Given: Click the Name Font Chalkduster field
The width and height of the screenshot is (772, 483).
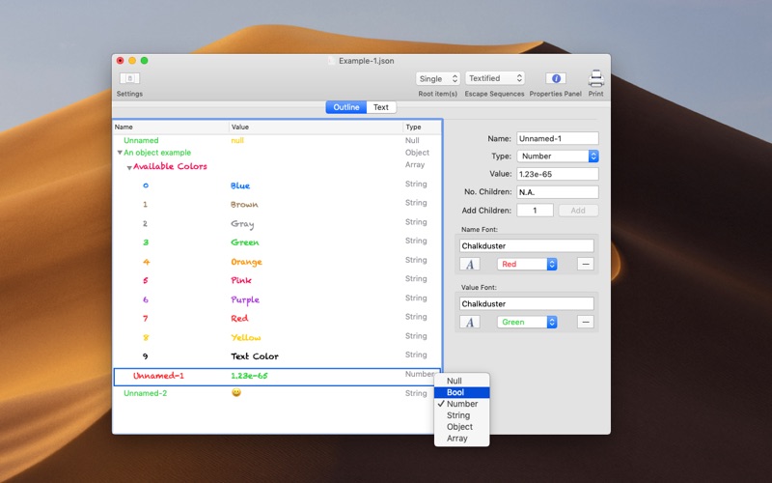Looking at the screenshot, I should point(526,246).
